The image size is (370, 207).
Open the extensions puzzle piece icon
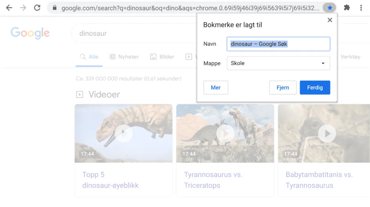pyautogui.click(x=347, y=8)
